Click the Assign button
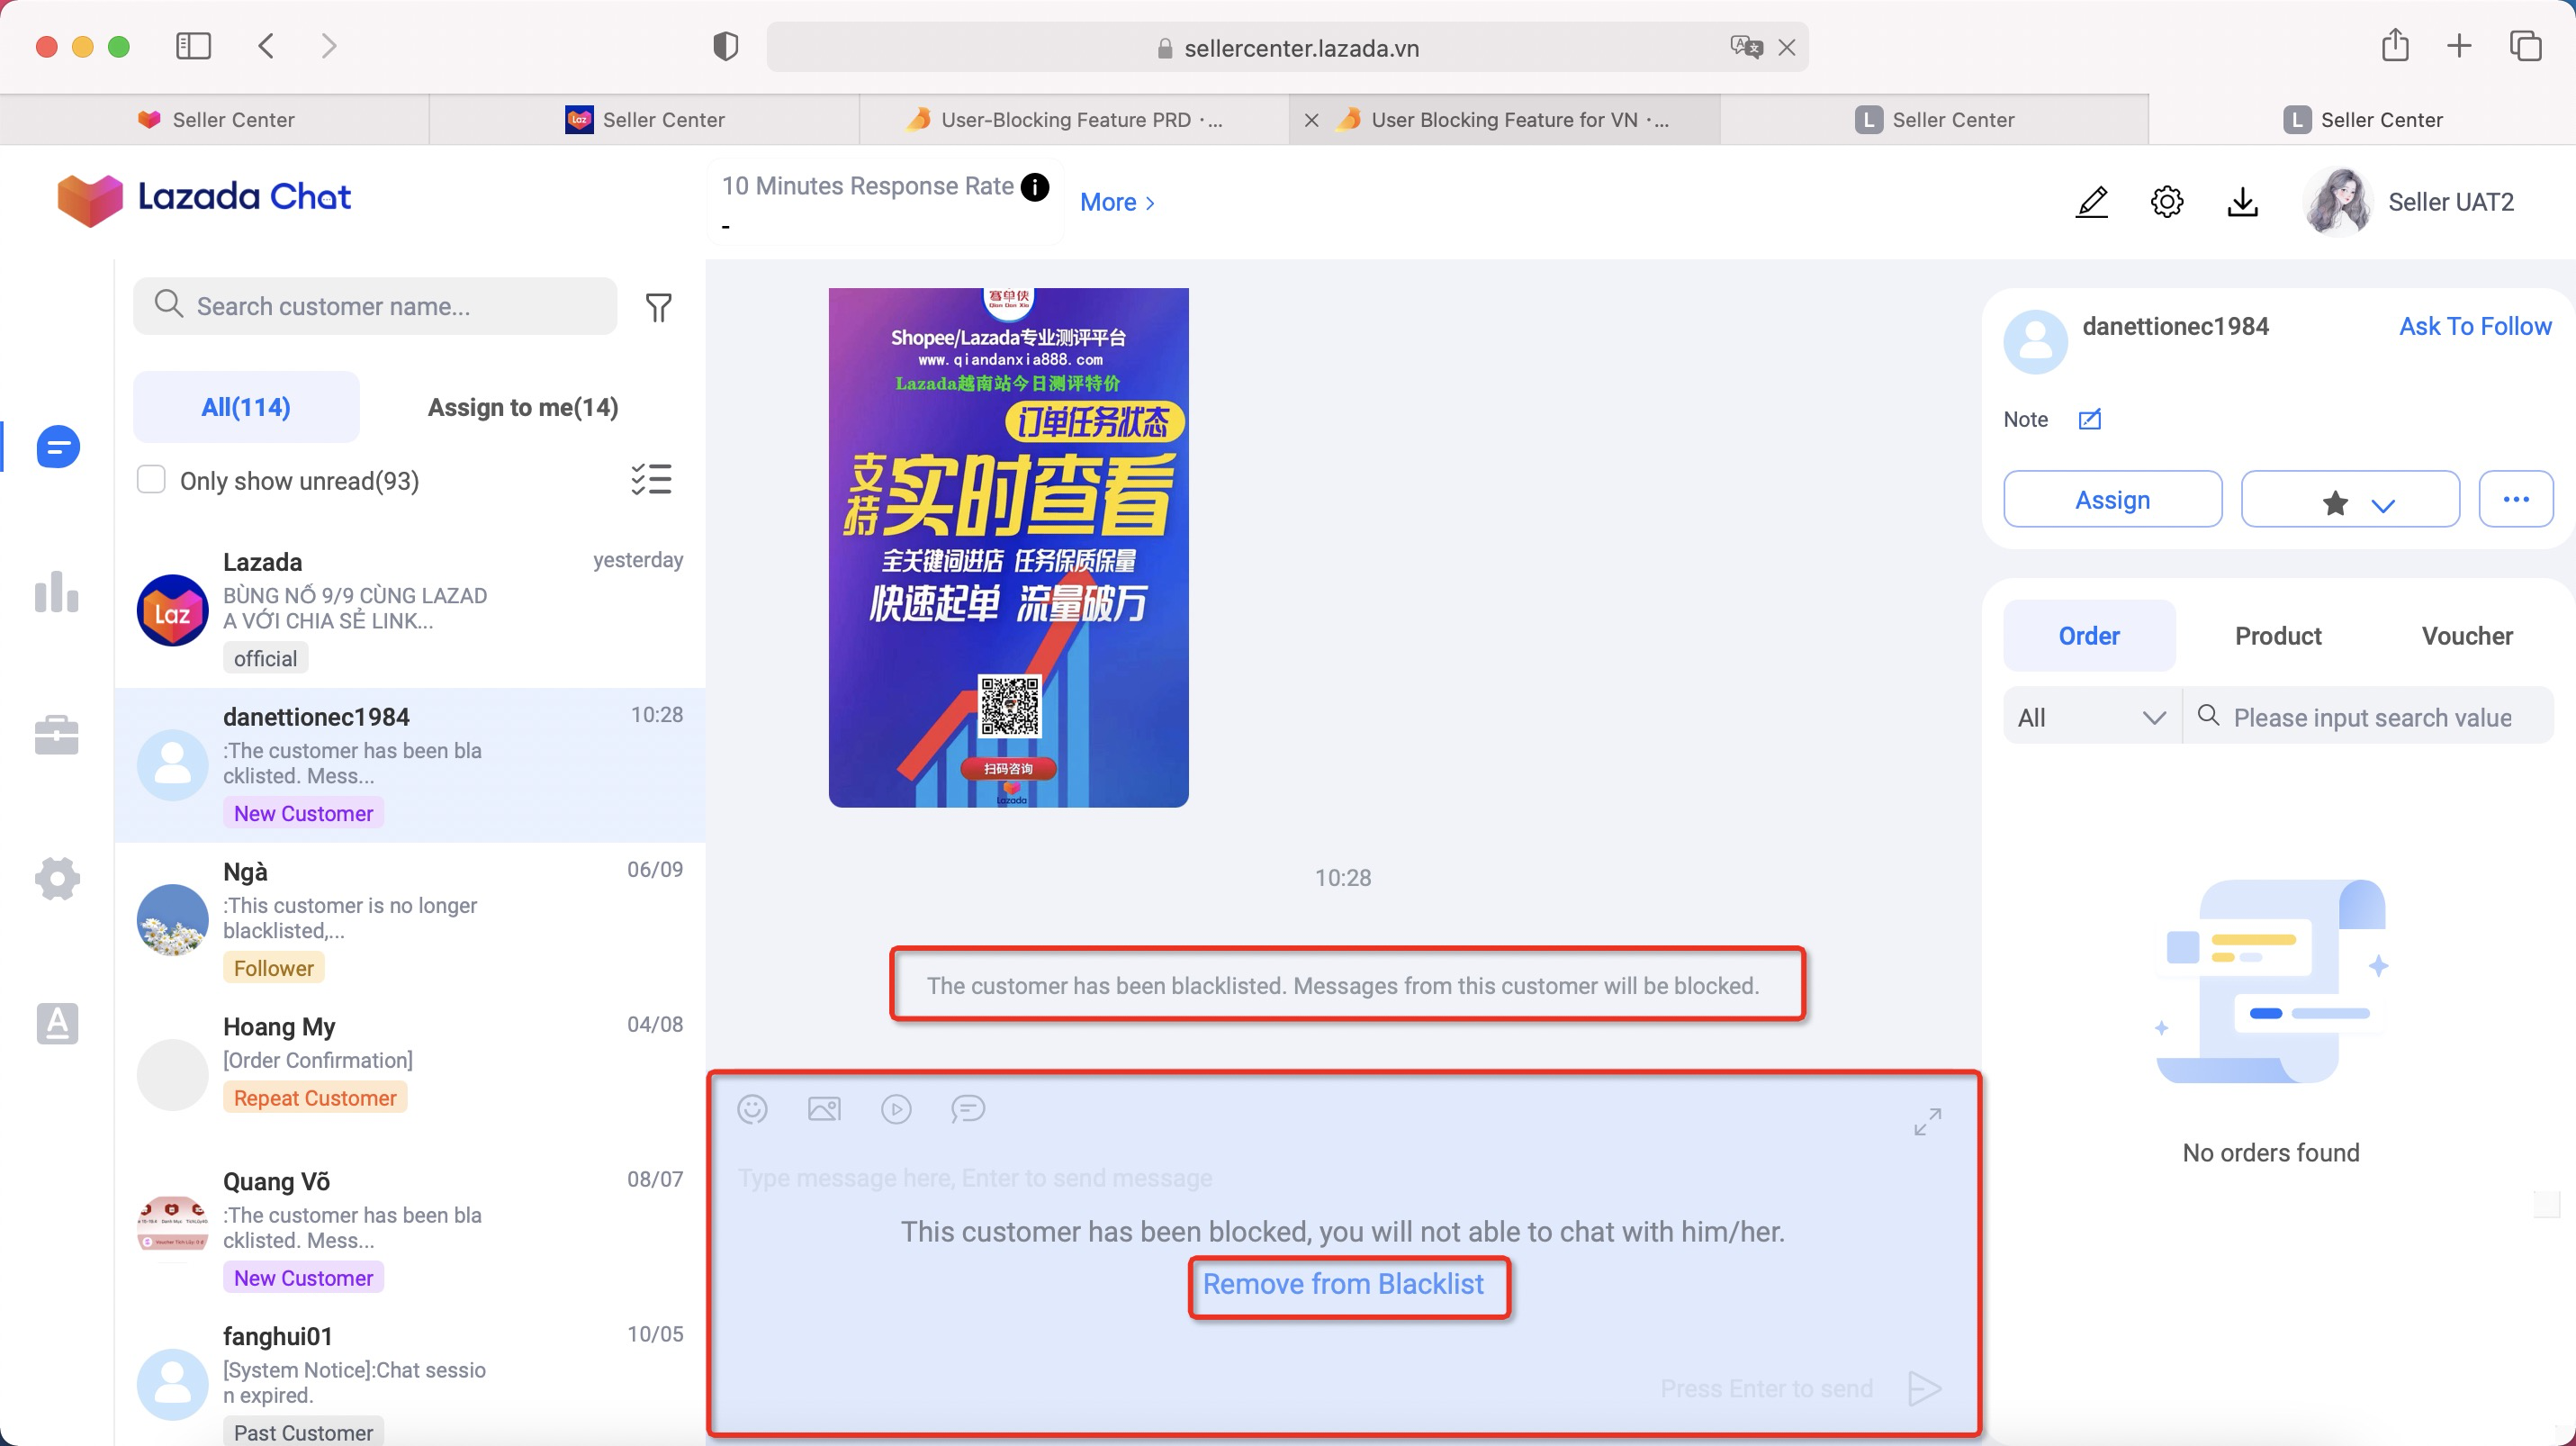Image resolution: width=2576 pixels, height=1446 pixels. point(2112,499)
